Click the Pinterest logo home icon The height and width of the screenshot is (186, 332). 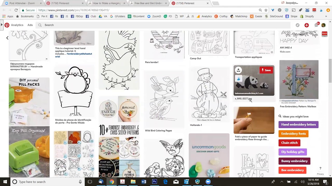tap(7, 25)
